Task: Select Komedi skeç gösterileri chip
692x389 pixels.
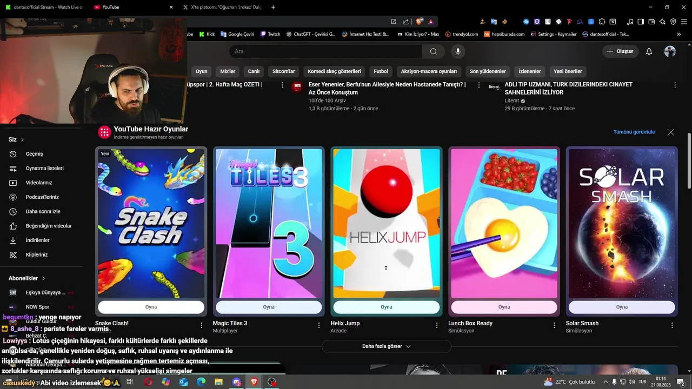Action: tap(334, 71)
